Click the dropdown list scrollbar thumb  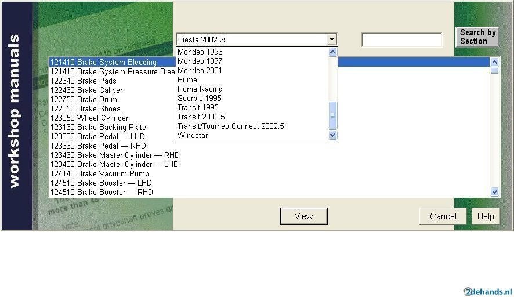point(332,115)
